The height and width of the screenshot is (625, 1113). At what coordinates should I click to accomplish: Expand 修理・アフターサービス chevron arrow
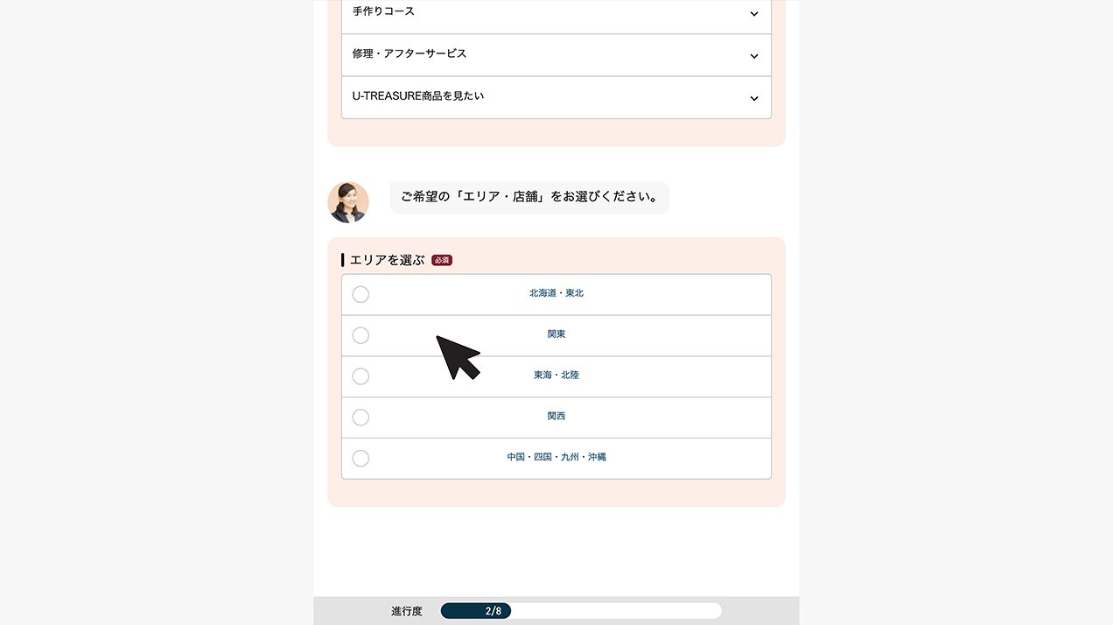(754, 56)
